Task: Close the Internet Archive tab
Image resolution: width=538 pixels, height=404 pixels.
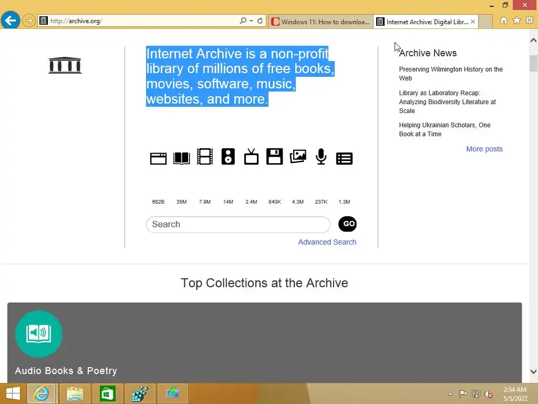Action: tap(473, 22)
